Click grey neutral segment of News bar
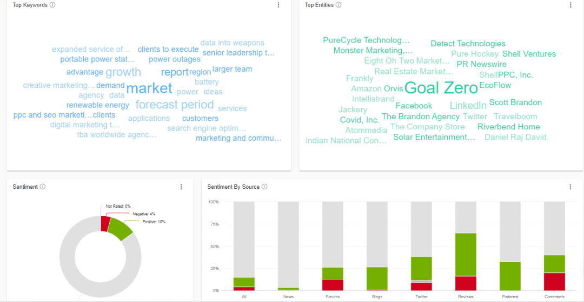 pos(288,244)
